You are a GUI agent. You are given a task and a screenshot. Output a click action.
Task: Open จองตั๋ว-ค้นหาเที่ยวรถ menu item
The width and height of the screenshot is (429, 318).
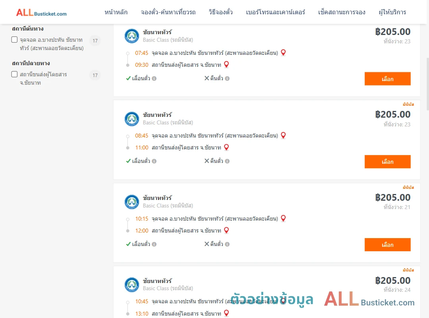tap(168, 12)
